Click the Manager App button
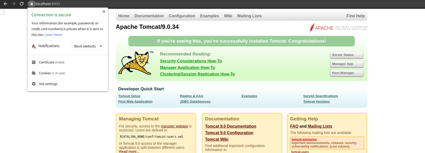Viewport: 425px width, 153px height. 347,64
